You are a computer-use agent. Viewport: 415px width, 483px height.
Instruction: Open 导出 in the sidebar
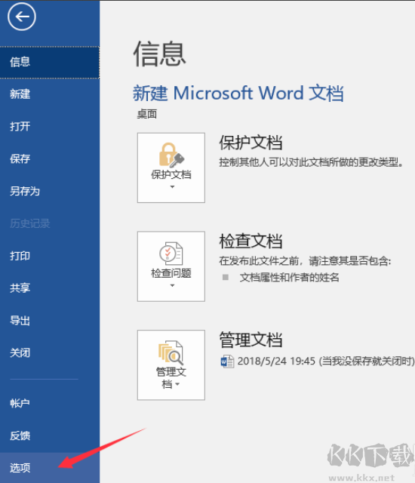coord(50,320)
